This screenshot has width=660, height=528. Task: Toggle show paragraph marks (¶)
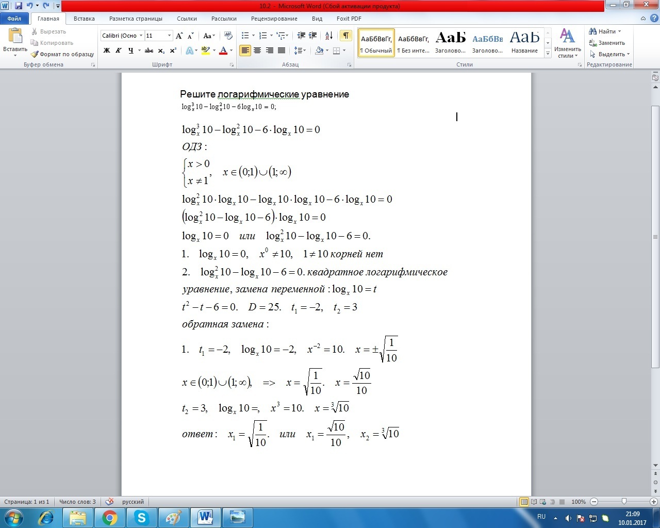coord(345,36)
